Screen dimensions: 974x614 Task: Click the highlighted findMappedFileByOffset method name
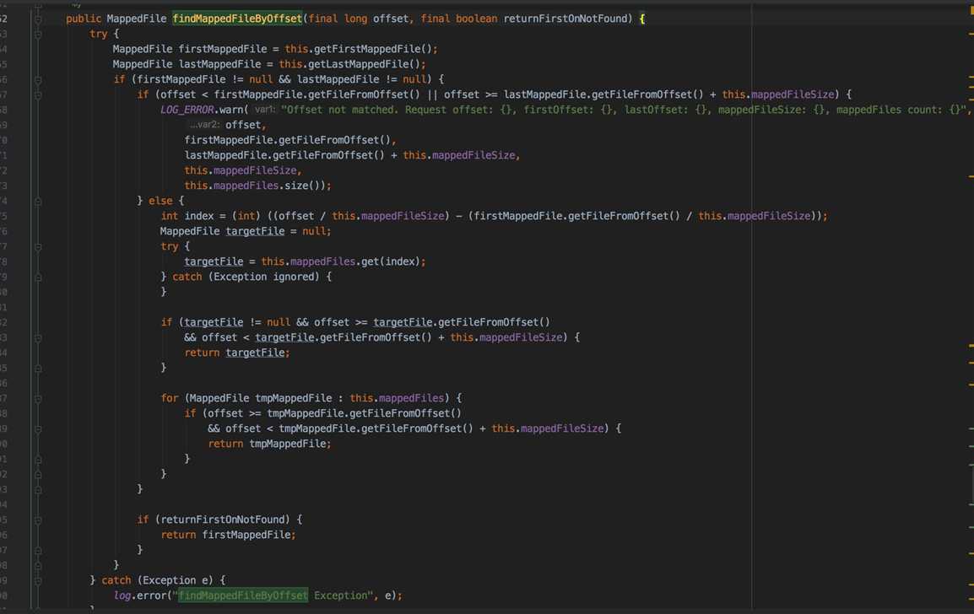[x=237, y=19]
